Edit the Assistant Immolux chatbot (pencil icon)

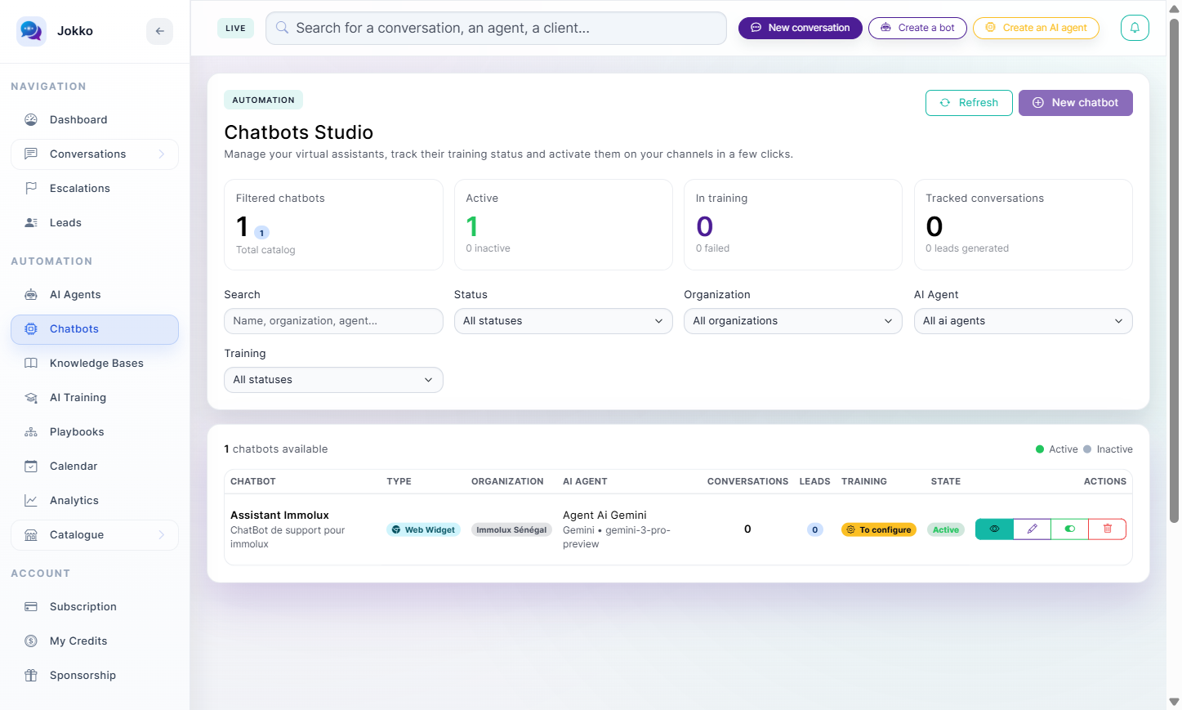(x=1033, y=529)
